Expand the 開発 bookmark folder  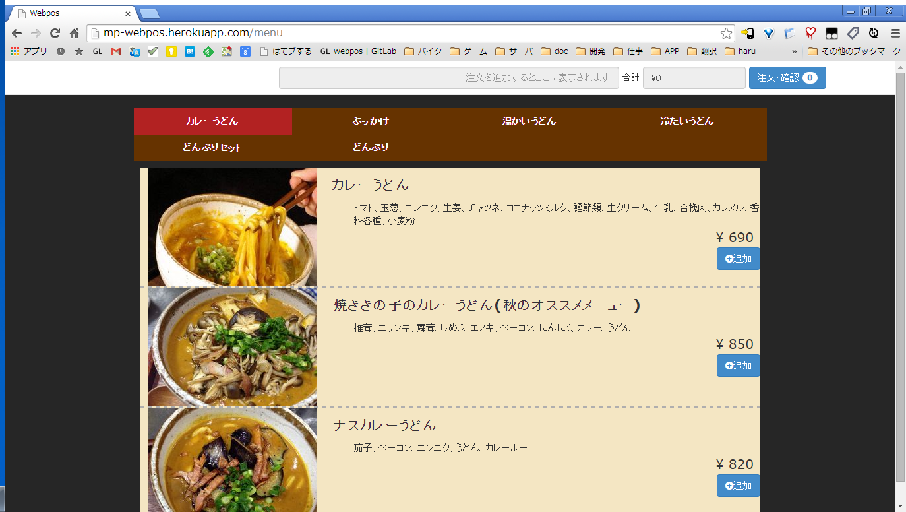(590, 51)
